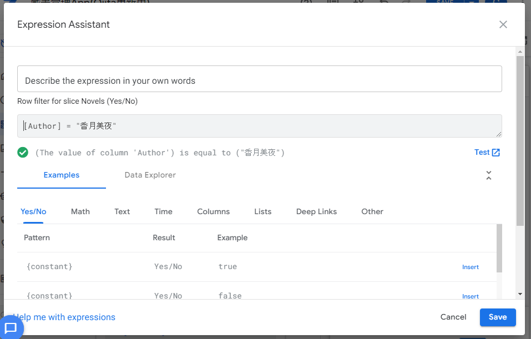Open the external link icon beside Test
The image size is (531, 339).
[496, 152]
